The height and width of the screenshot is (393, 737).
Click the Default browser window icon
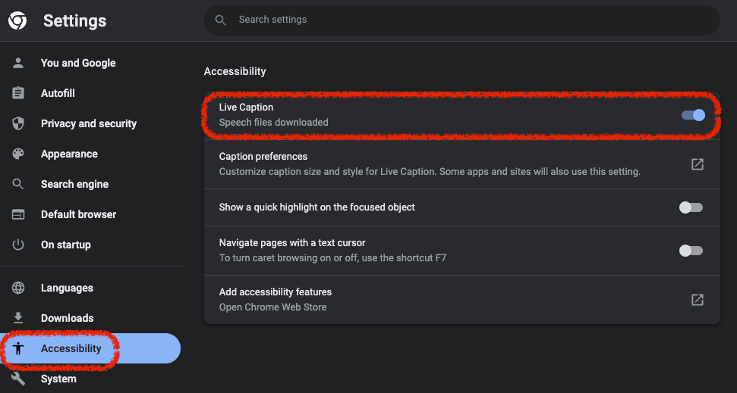18,214
